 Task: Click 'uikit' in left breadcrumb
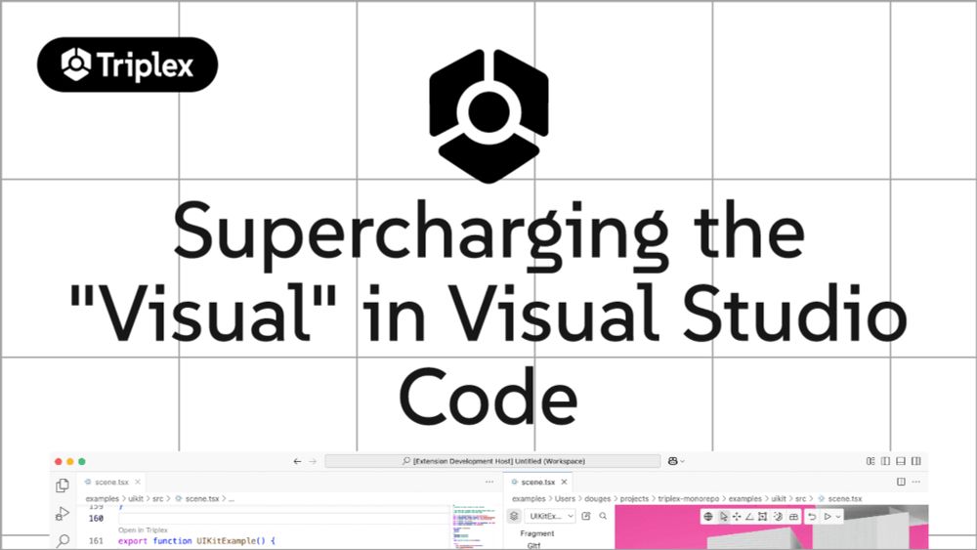point(136,499)
